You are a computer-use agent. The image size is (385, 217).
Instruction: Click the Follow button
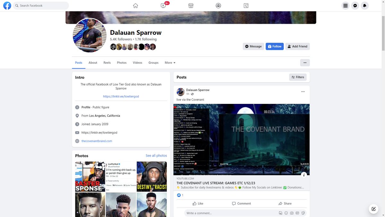coord(275,46)
